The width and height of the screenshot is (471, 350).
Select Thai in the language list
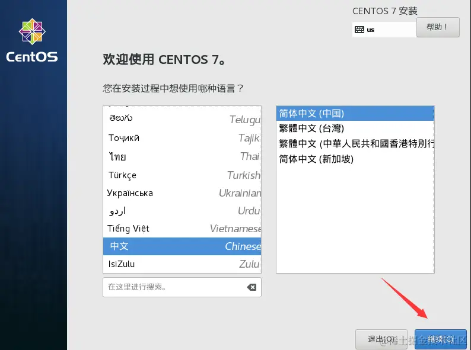pos(182,156)
